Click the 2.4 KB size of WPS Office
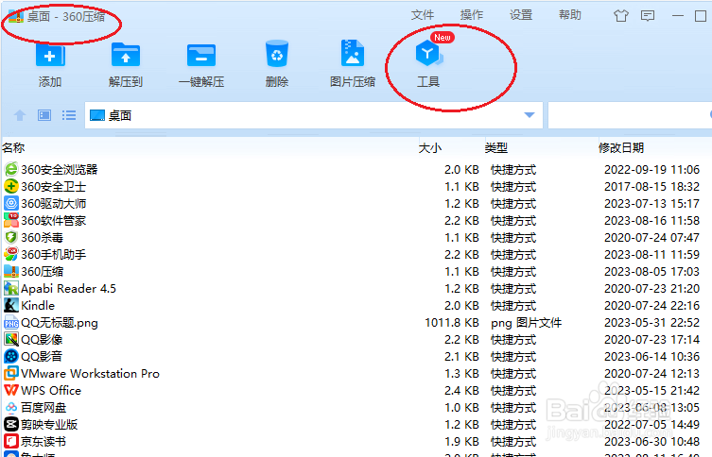The width and height of the screenshot is (712, 457). 461,391
